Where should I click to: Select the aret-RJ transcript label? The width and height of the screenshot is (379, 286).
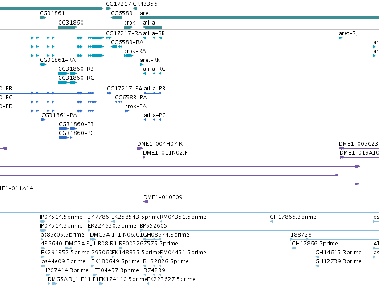348,33
